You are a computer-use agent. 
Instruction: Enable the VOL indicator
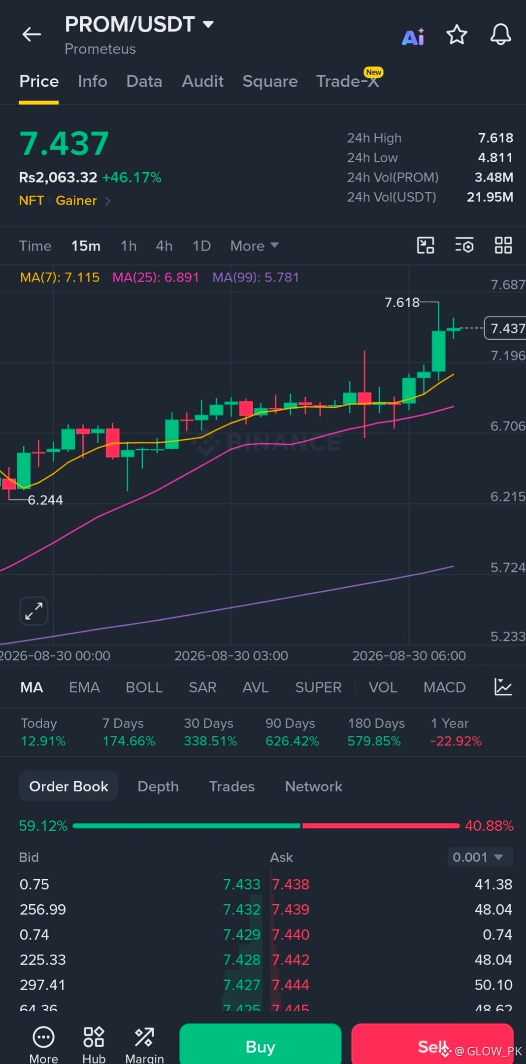[383, 687]
